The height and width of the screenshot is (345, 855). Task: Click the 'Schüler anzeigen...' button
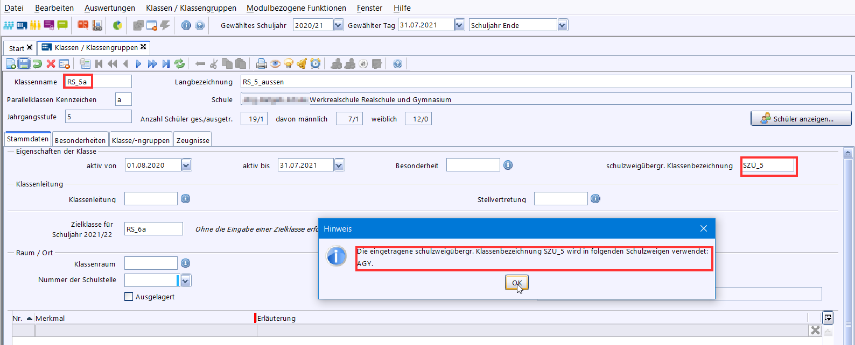801,119
